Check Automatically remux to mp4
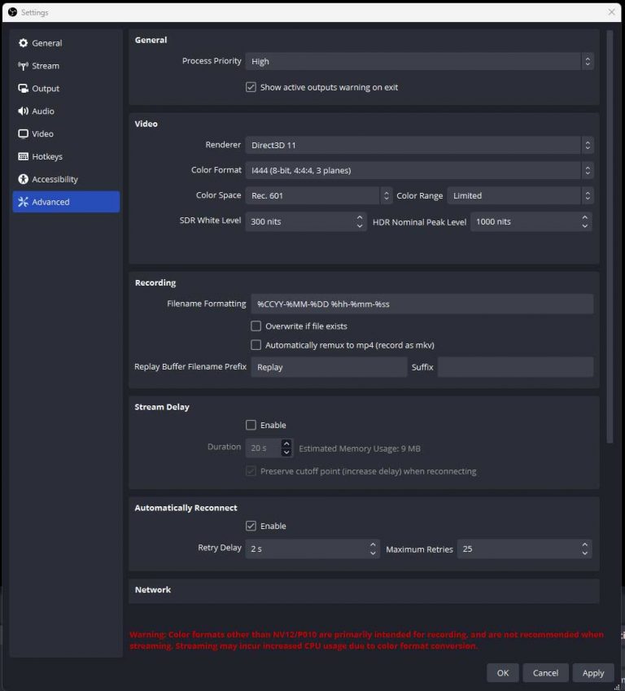 coord(256,345)
